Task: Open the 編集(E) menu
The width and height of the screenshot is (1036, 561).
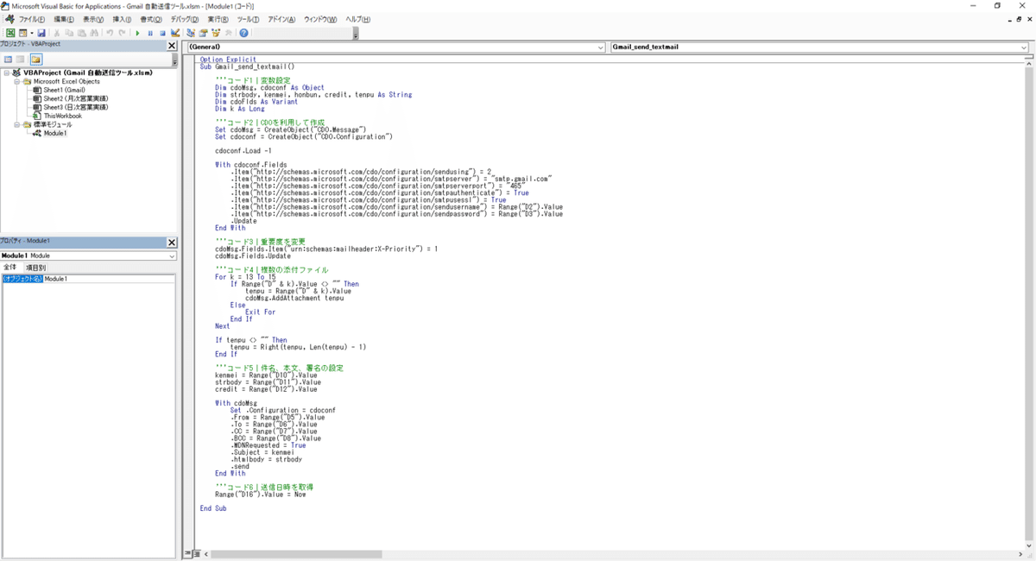Action: (65, 19)
